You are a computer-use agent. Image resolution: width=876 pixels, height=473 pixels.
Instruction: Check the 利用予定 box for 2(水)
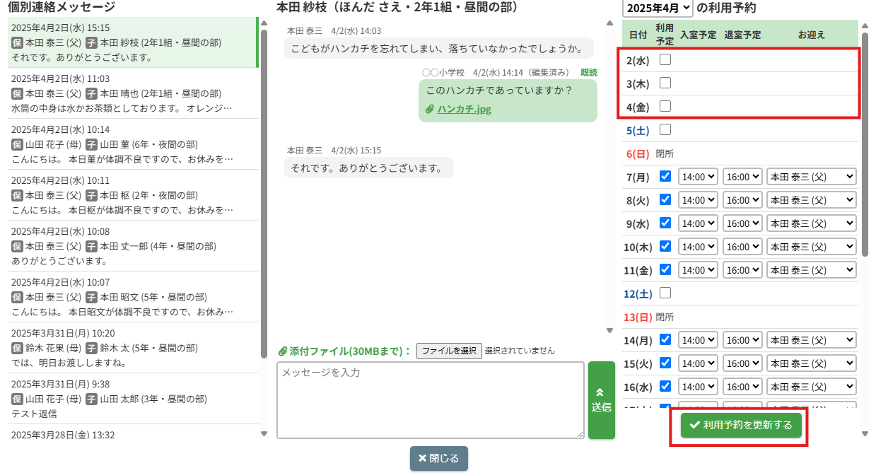pyautogui.click(x=665, y=60)
